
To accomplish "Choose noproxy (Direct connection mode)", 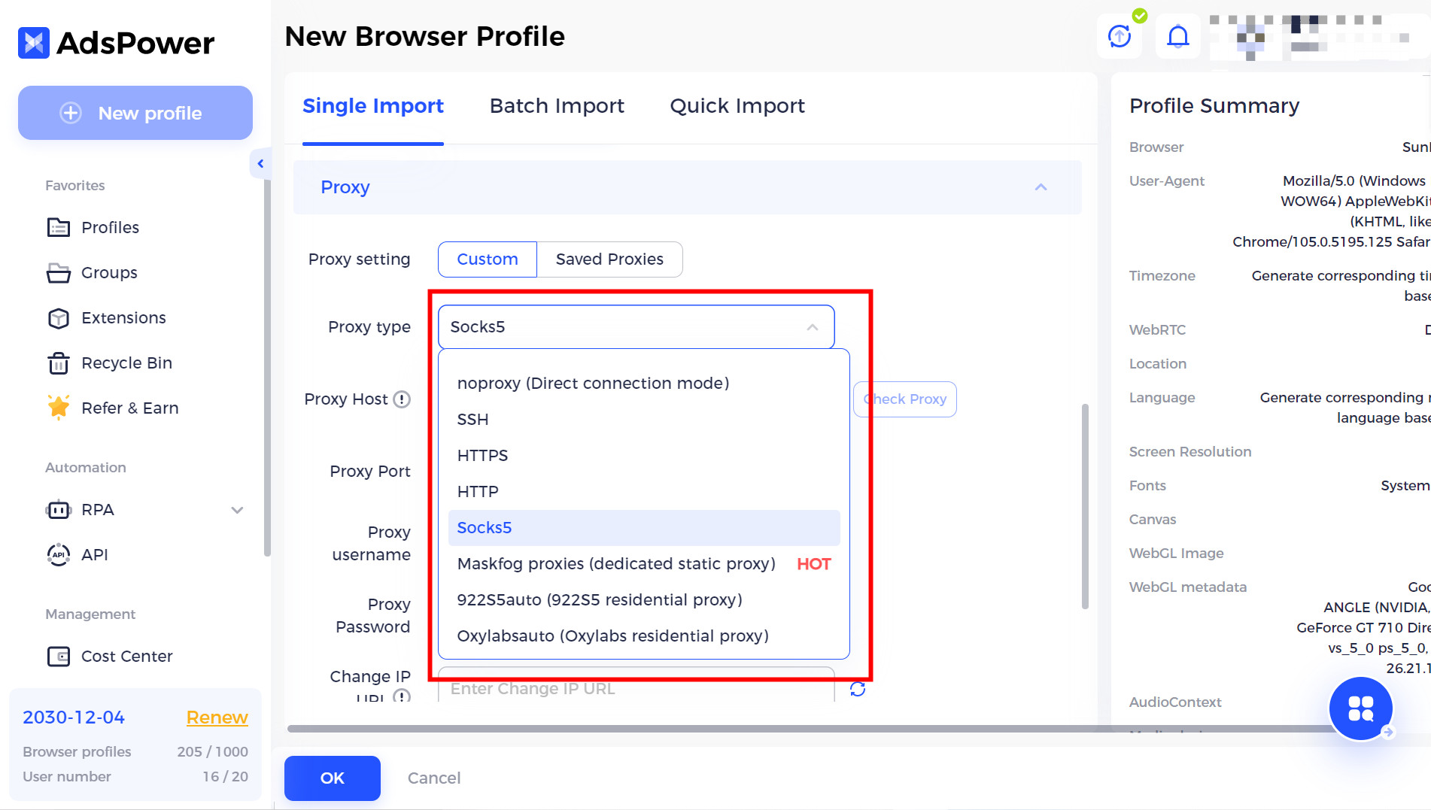I will click(x=644, y=383).
